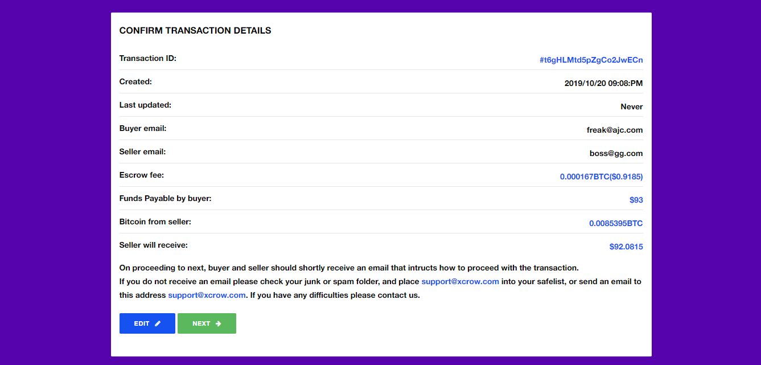This screenshot has width=761, height=365.
Task: Select the $93 funds payable amount
Action: pos(636,200)
